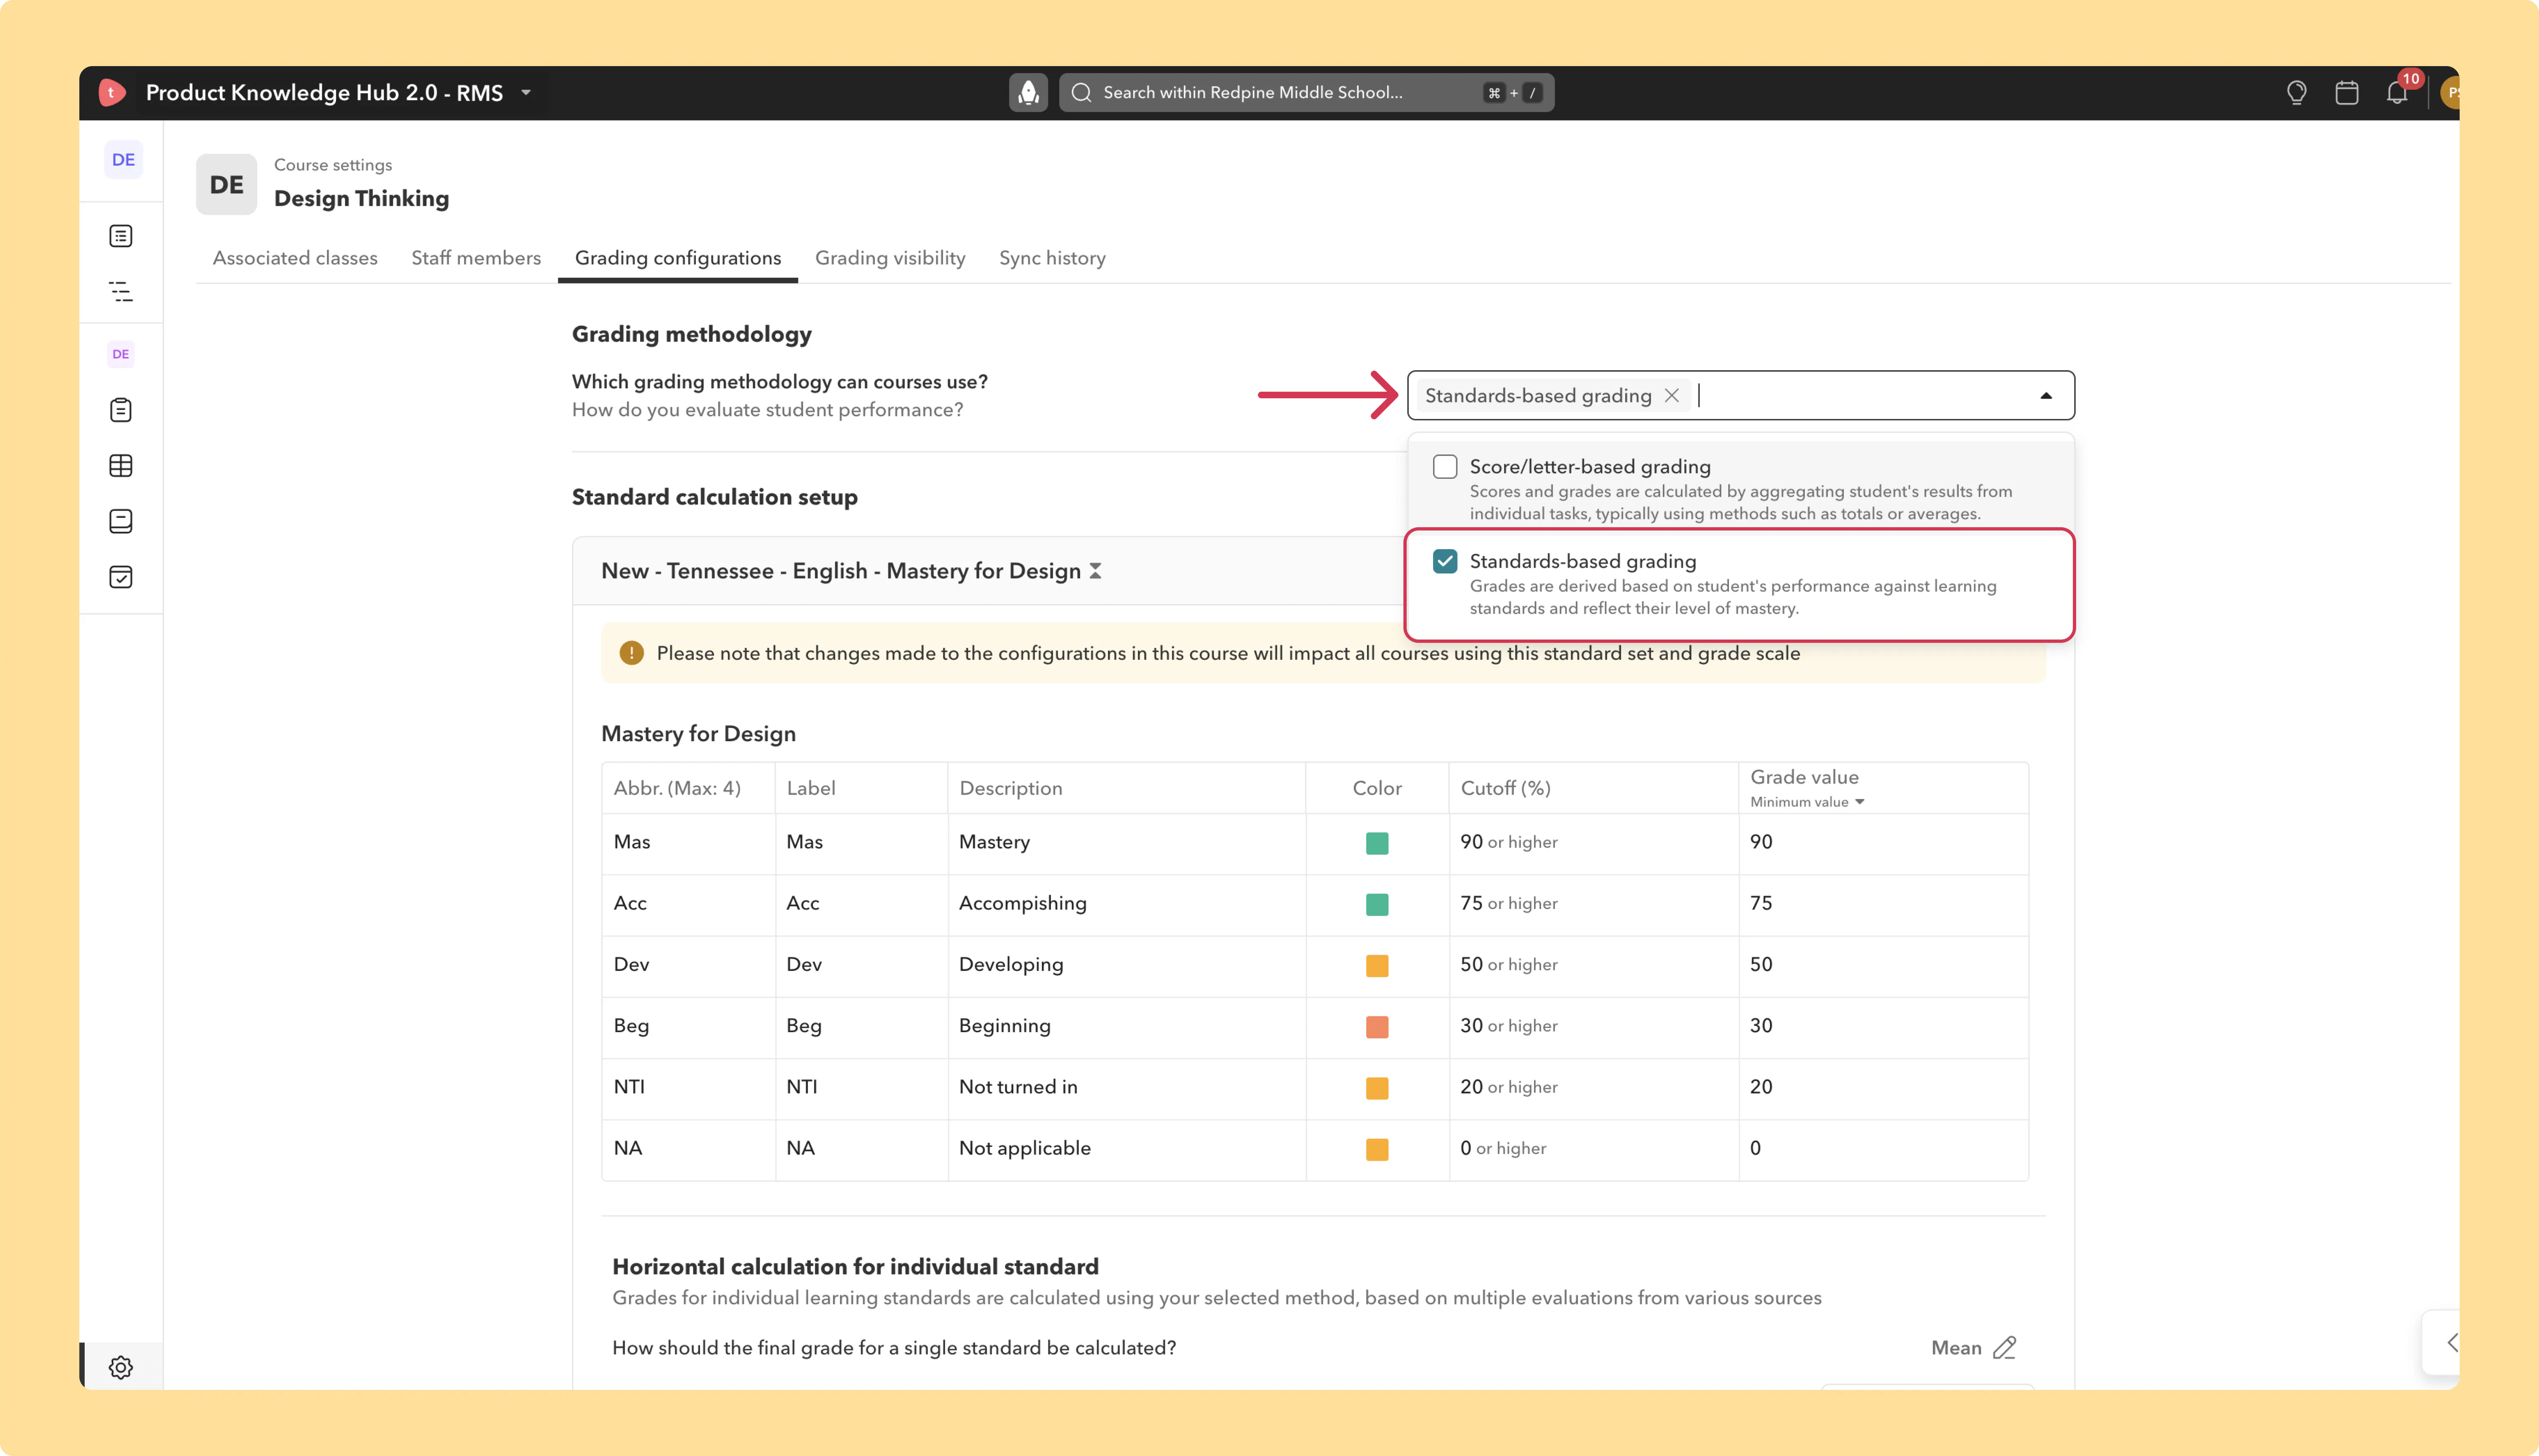Click the "Developing" description cell

pos(1126,966)
